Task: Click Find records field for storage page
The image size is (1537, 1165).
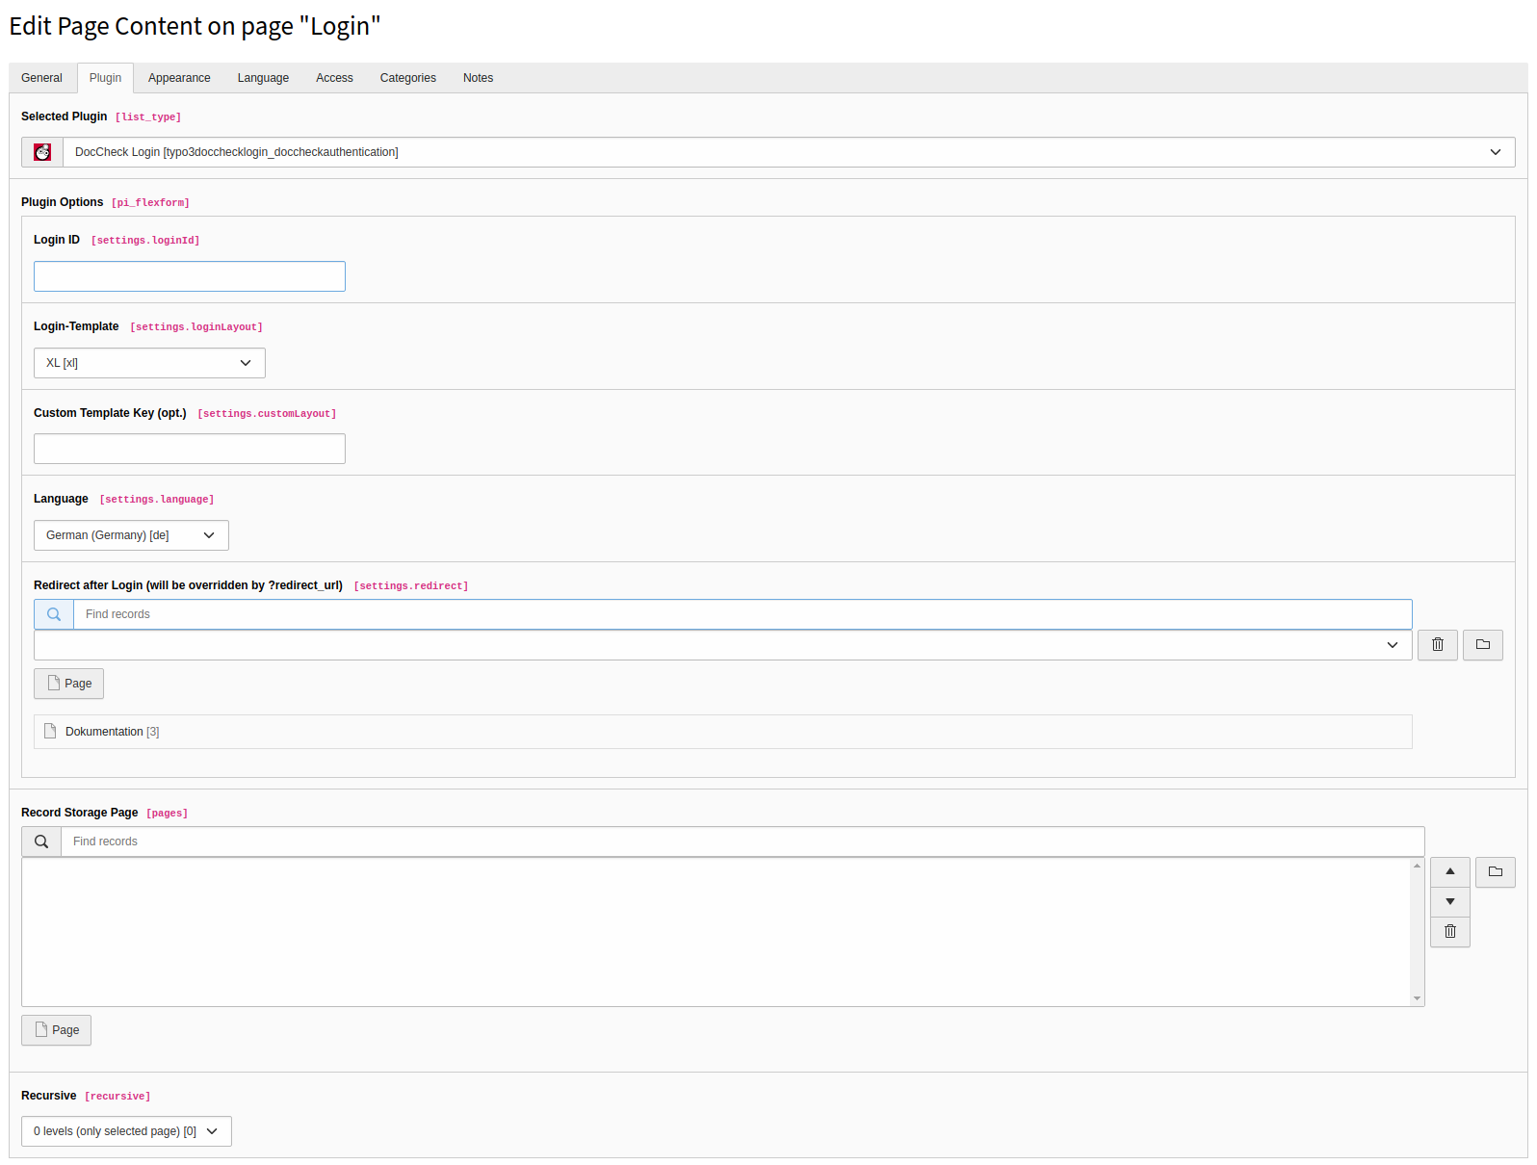Action: pyautogui.click(x=742, y=841)
